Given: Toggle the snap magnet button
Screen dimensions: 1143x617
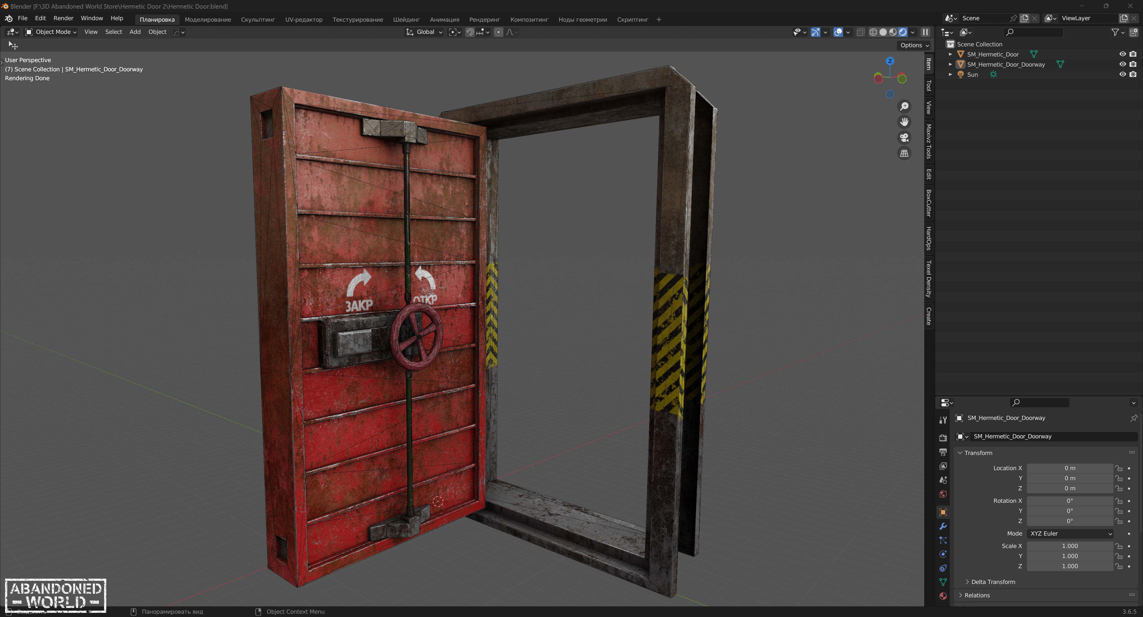Looking at the screenshot, I should (470, 32).
